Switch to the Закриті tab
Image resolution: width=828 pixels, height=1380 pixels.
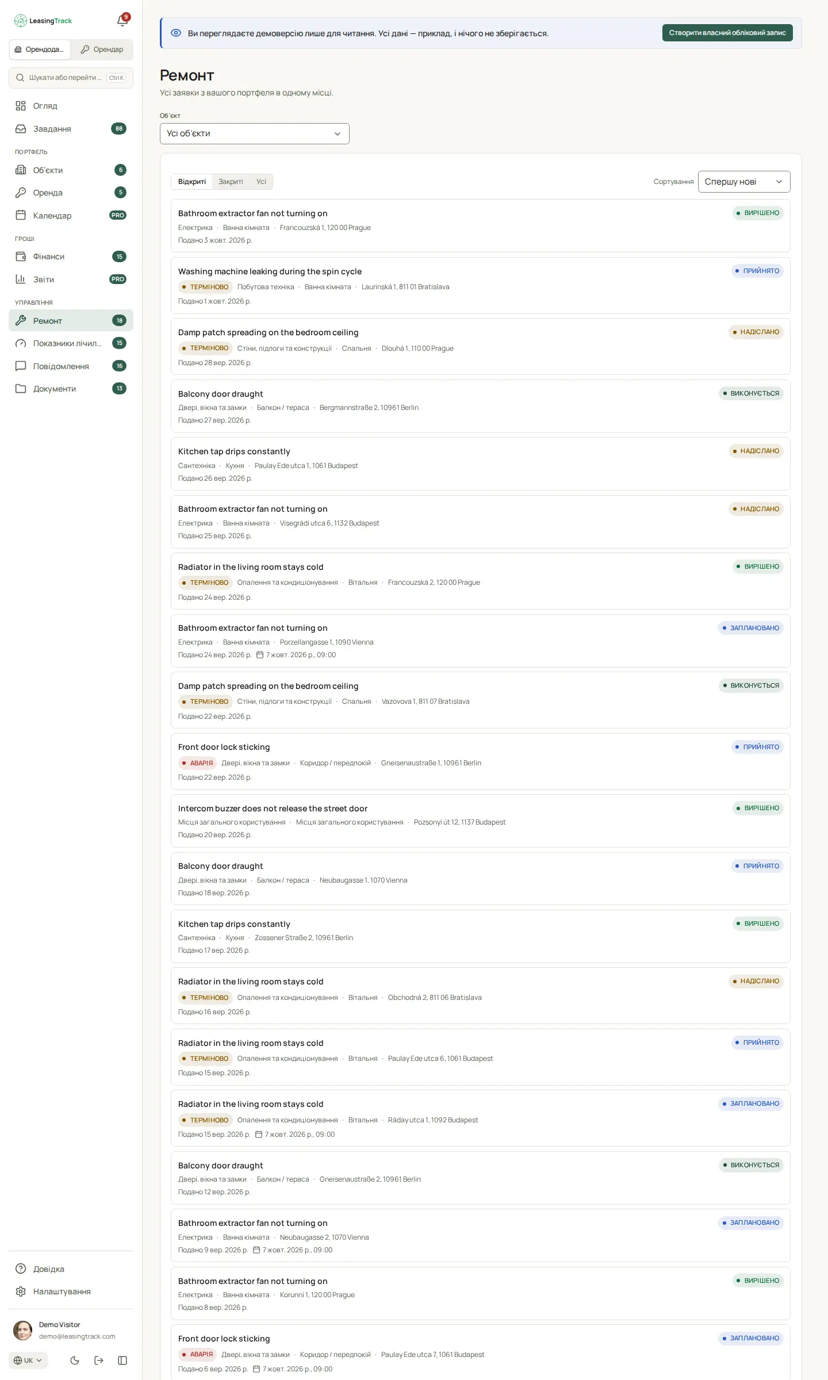(x=231, y=182)
